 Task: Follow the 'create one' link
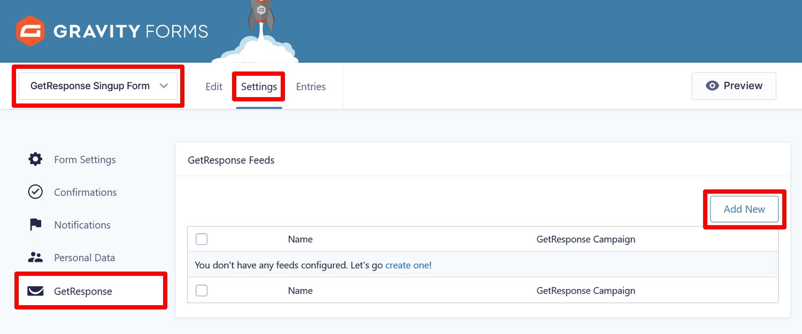407,265
